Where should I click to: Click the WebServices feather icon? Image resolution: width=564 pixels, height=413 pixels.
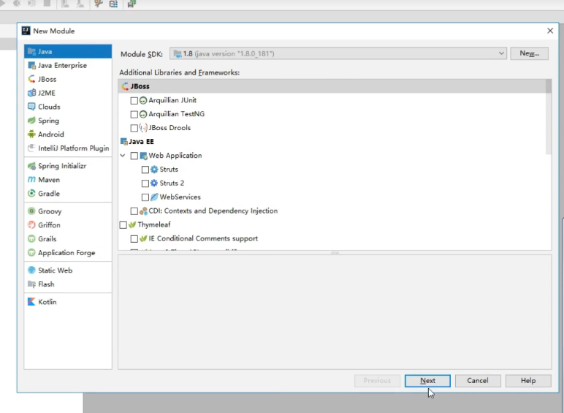pos(154,197)
